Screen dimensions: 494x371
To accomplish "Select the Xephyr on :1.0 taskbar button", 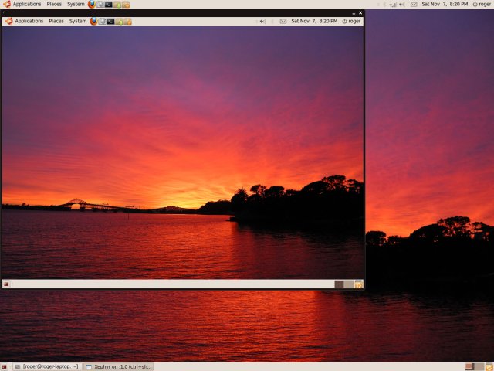I will pos(118,366).
